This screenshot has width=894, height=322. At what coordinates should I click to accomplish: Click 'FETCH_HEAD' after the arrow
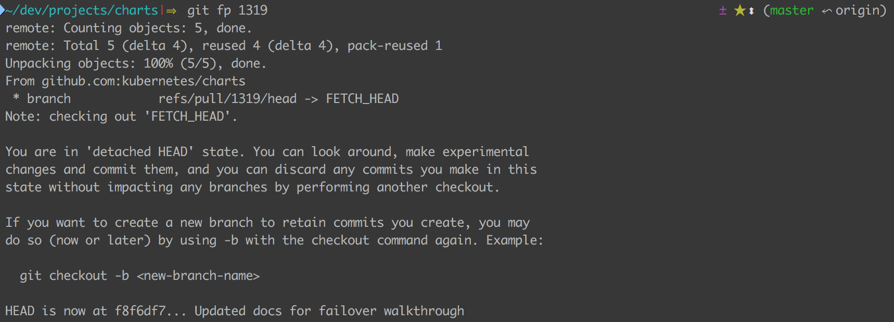point(362,99)
